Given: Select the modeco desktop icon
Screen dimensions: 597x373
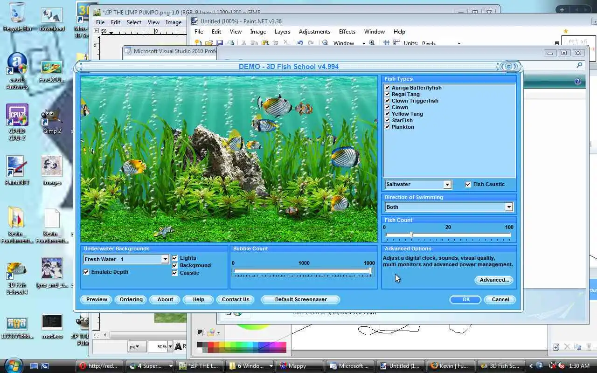Looking at the screenshot, I should click(x=52, y=326).
